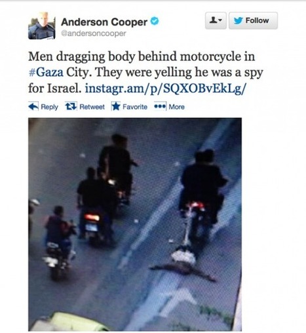Click the person silhouette icon
This screenshot has height=333, width=306.
[x=214, y=20]
